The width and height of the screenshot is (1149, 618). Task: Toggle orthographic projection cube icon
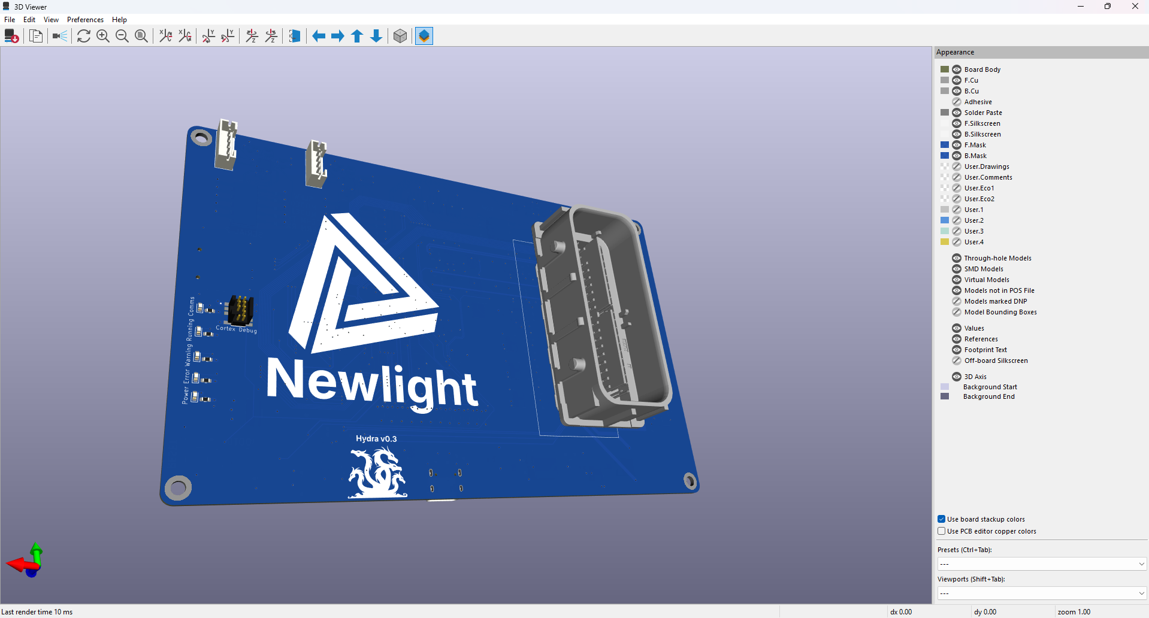400,37
